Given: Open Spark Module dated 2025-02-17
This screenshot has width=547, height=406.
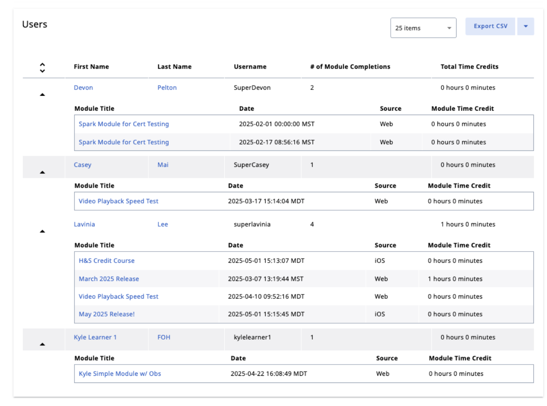Looking at the screenshot, I should [x=124, y=142].
